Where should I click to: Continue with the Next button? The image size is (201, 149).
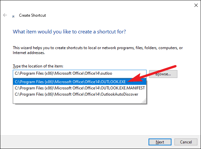click(160, 142)
